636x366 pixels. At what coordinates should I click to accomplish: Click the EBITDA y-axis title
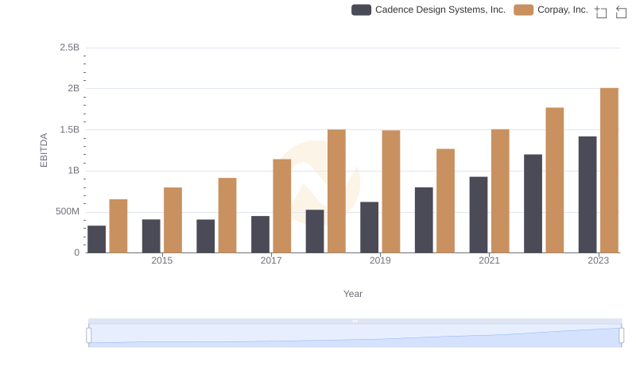[45, 149]
